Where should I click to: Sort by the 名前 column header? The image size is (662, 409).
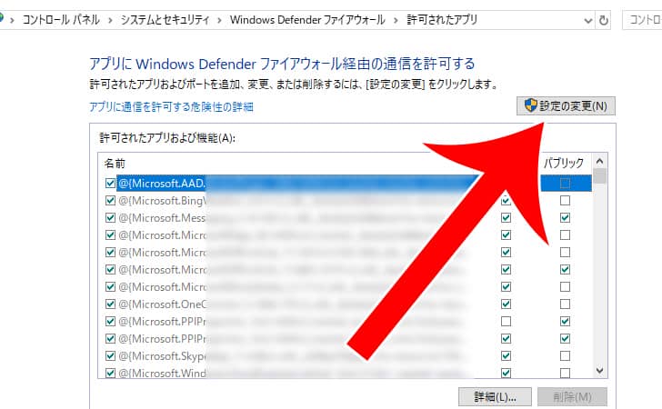pyautogui.click(x=115, y=164)
